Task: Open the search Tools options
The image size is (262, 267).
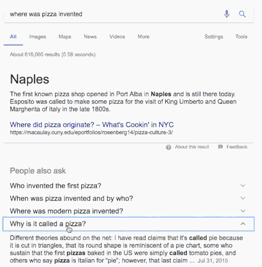Action: (242, 37)
